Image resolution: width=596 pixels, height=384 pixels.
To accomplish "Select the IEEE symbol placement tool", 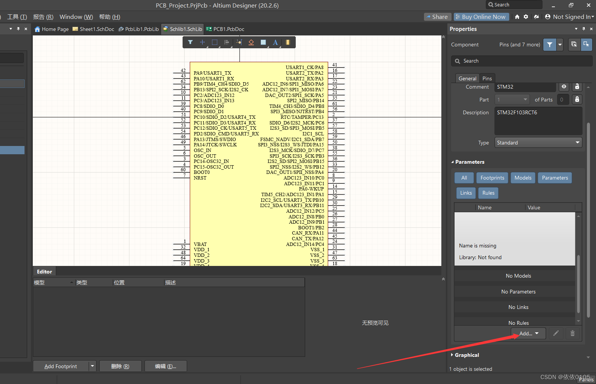I will point(251,42).
